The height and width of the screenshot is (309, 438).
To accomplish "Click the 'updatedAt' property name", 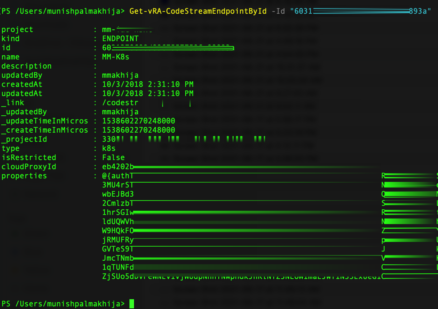I will pyautogui.click(x=22, y=94).
